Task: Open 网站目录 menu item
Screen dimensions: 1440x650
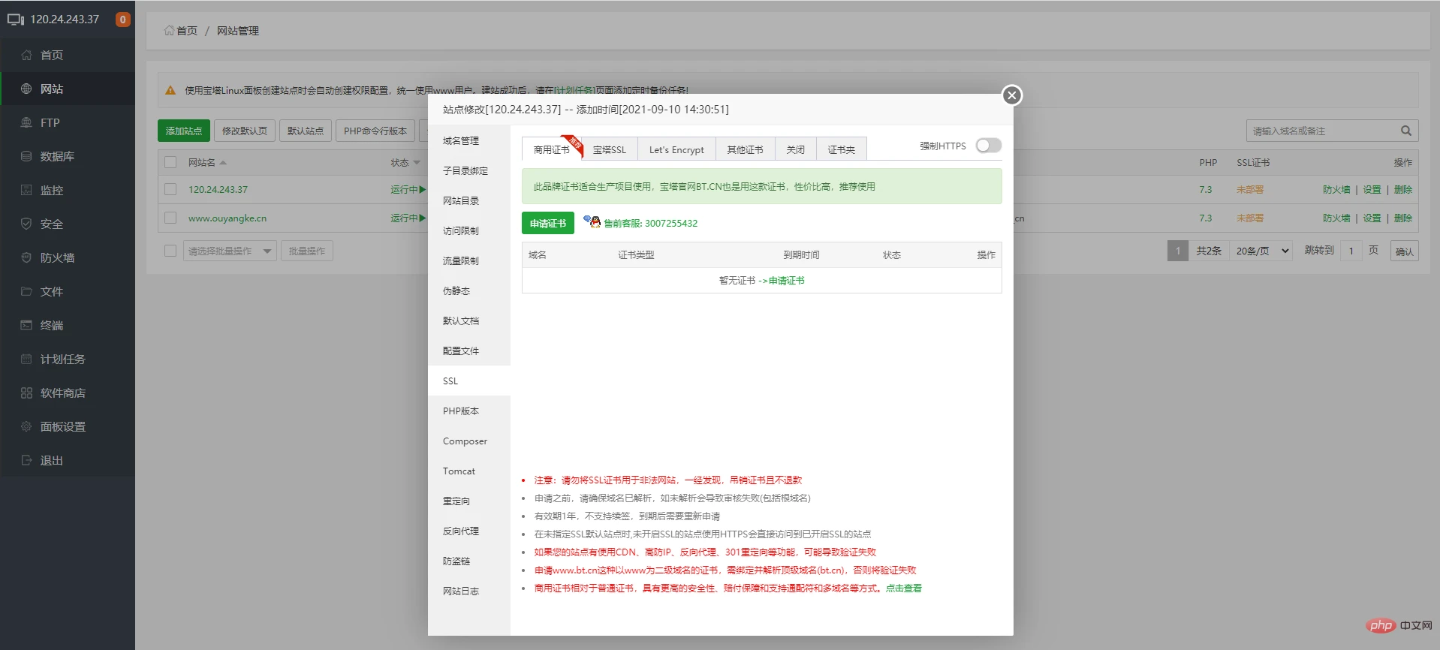Action: [x=469, y=200]
